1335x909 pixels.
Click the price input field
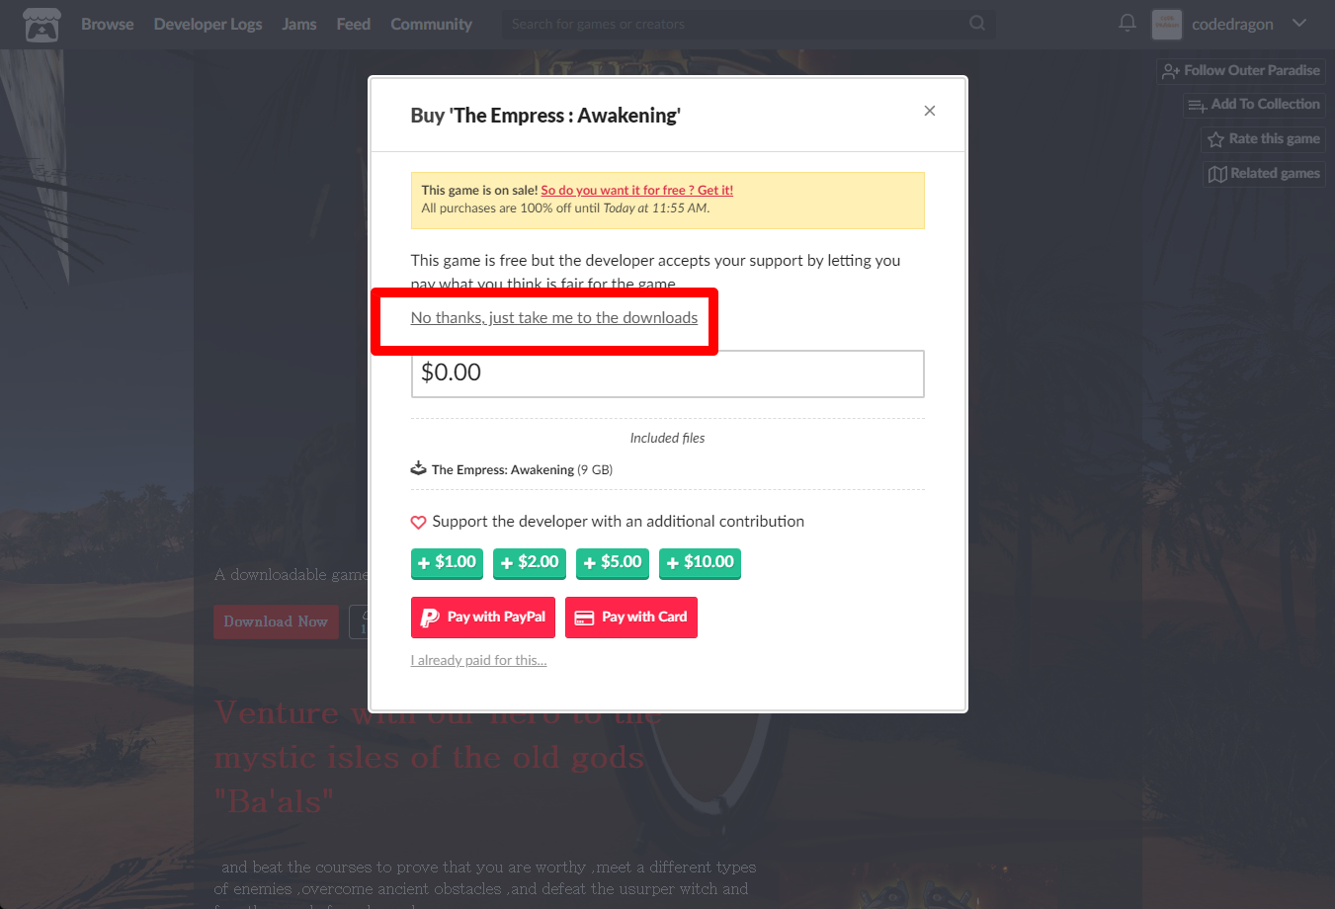668,373
